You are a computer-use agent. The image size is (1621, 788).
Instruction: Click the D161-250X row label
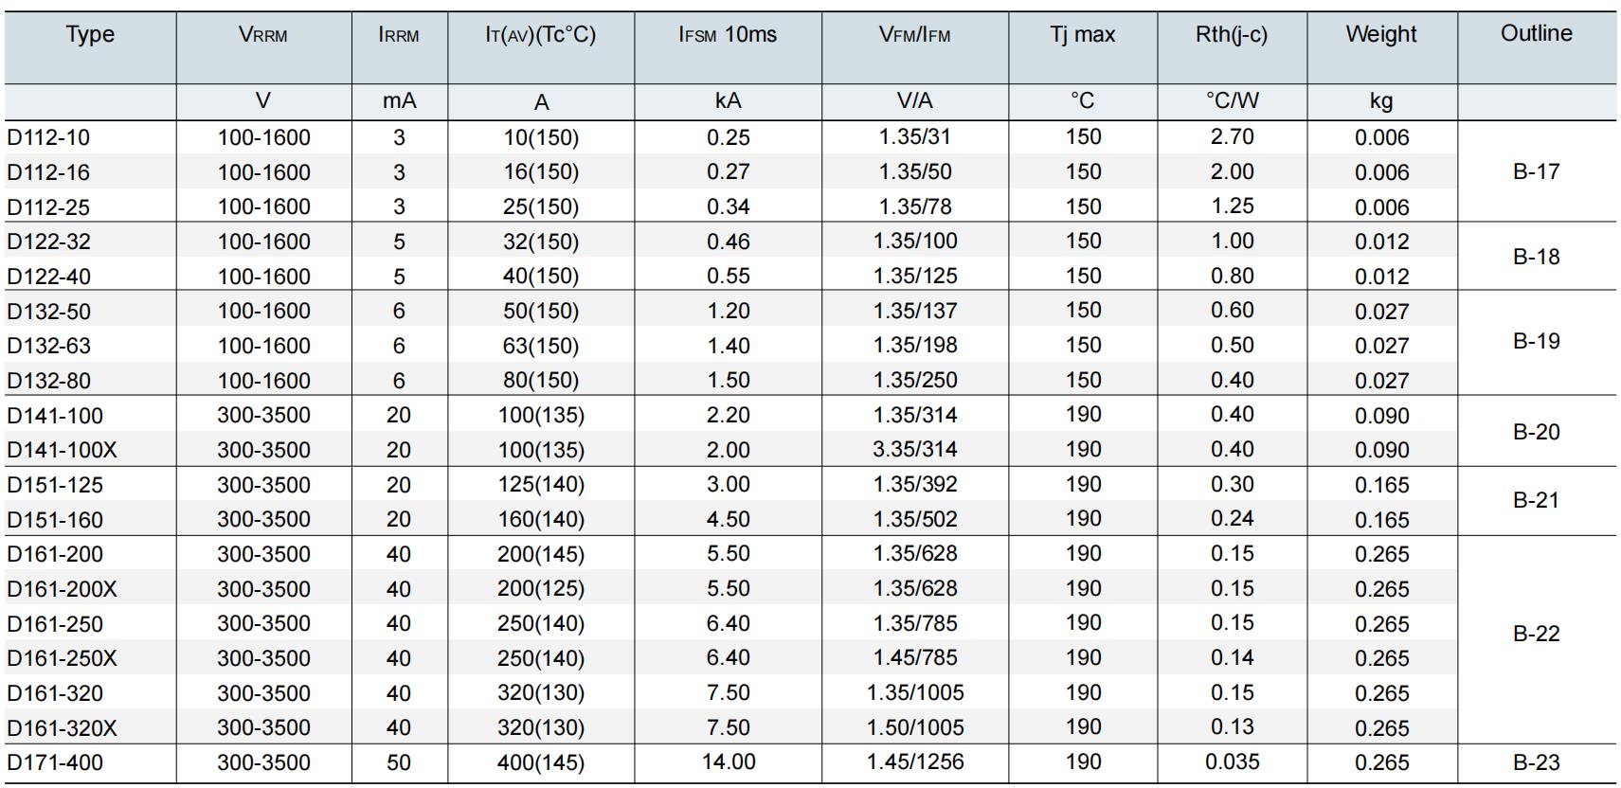point(62,658)
